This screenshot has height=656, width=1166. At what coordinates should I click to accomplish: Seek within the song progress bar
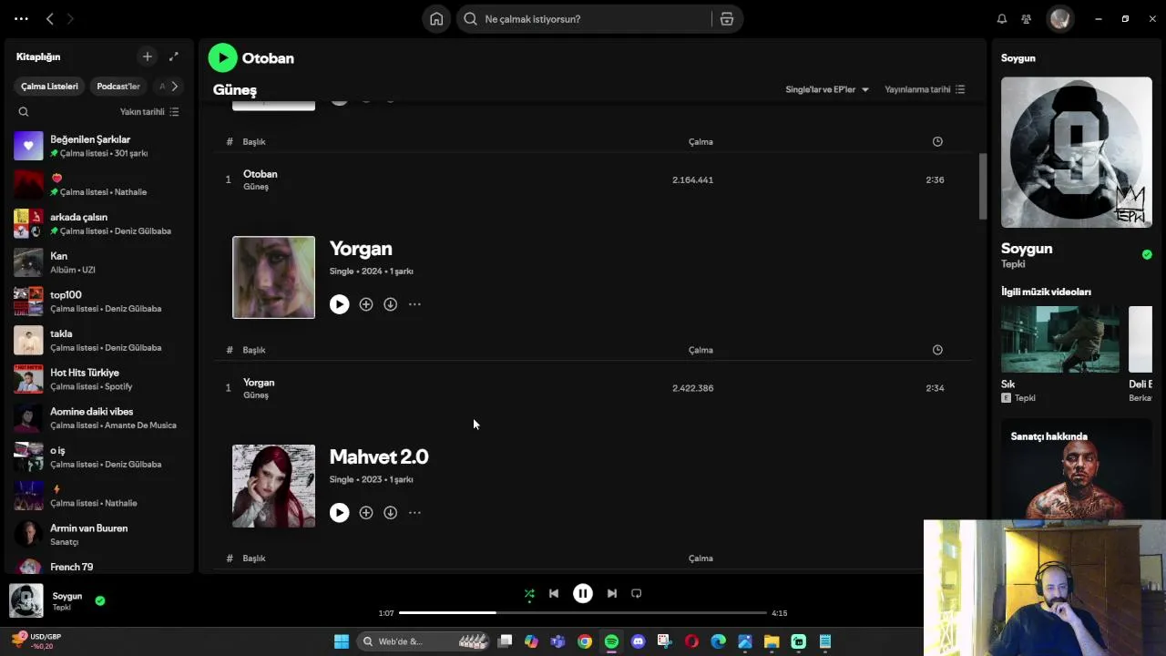pos(583,613)
